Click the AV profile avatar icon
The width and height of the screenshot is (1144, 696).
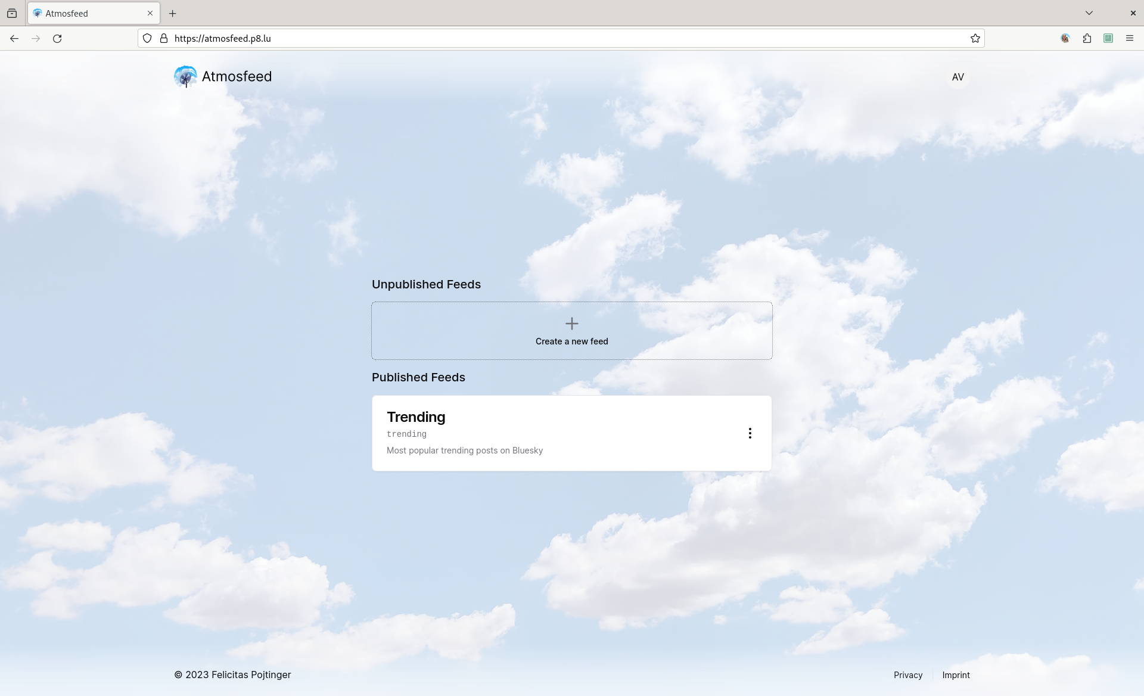(x=958, y=77)
